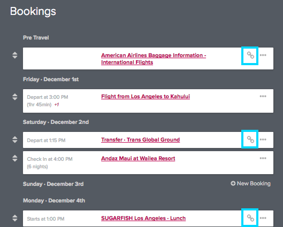The width and height of the screenshot is (283, 227).
Task: Open more options for SUGARFISH Lunch booking
Action: coord(263,218)
